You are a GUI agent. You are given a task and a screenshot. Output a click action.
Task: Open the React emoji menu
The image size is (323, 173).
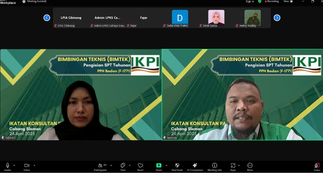pos(140,167)
